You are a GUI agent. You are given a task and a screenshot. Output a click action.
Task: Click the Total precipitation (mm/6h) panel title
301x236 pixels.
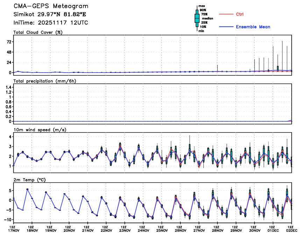pos(45,81)
